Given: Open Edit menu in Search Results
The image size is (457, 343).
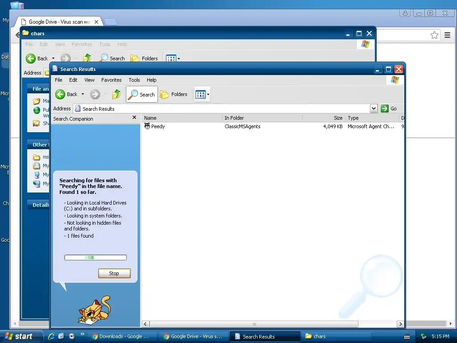Looking at the screenshot, I should pyautogui.click(x=73, y=80).
